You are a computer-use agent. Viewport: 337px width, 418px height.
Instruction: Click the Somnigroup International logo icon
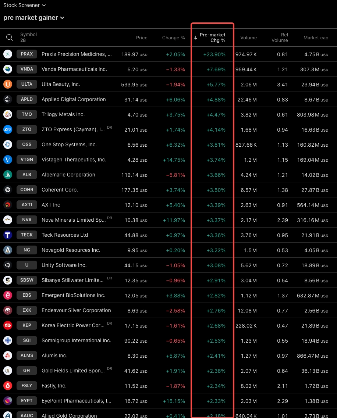point(8,340)
